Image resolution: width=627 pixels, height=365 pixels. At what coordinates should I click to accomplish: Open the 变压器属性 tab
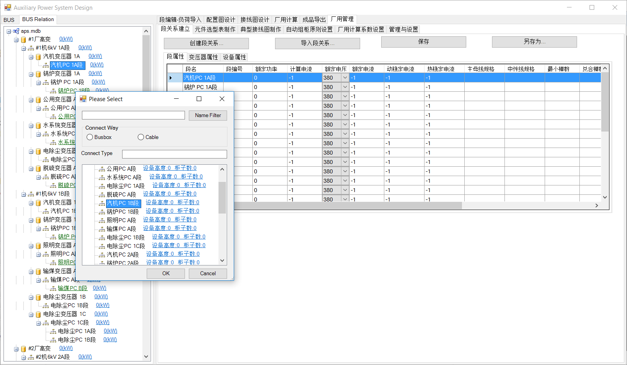tap(203, 57)
